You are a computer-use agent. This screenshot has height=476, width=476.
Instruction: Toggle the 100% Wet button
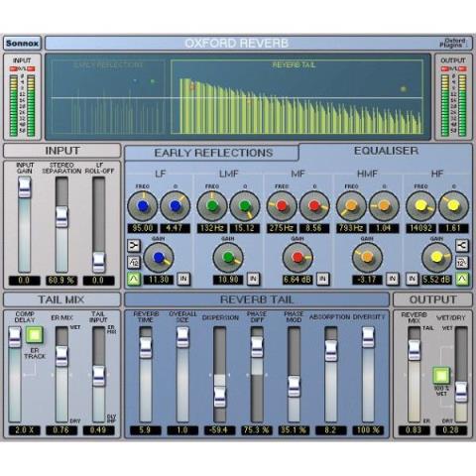tap(441, 376)
